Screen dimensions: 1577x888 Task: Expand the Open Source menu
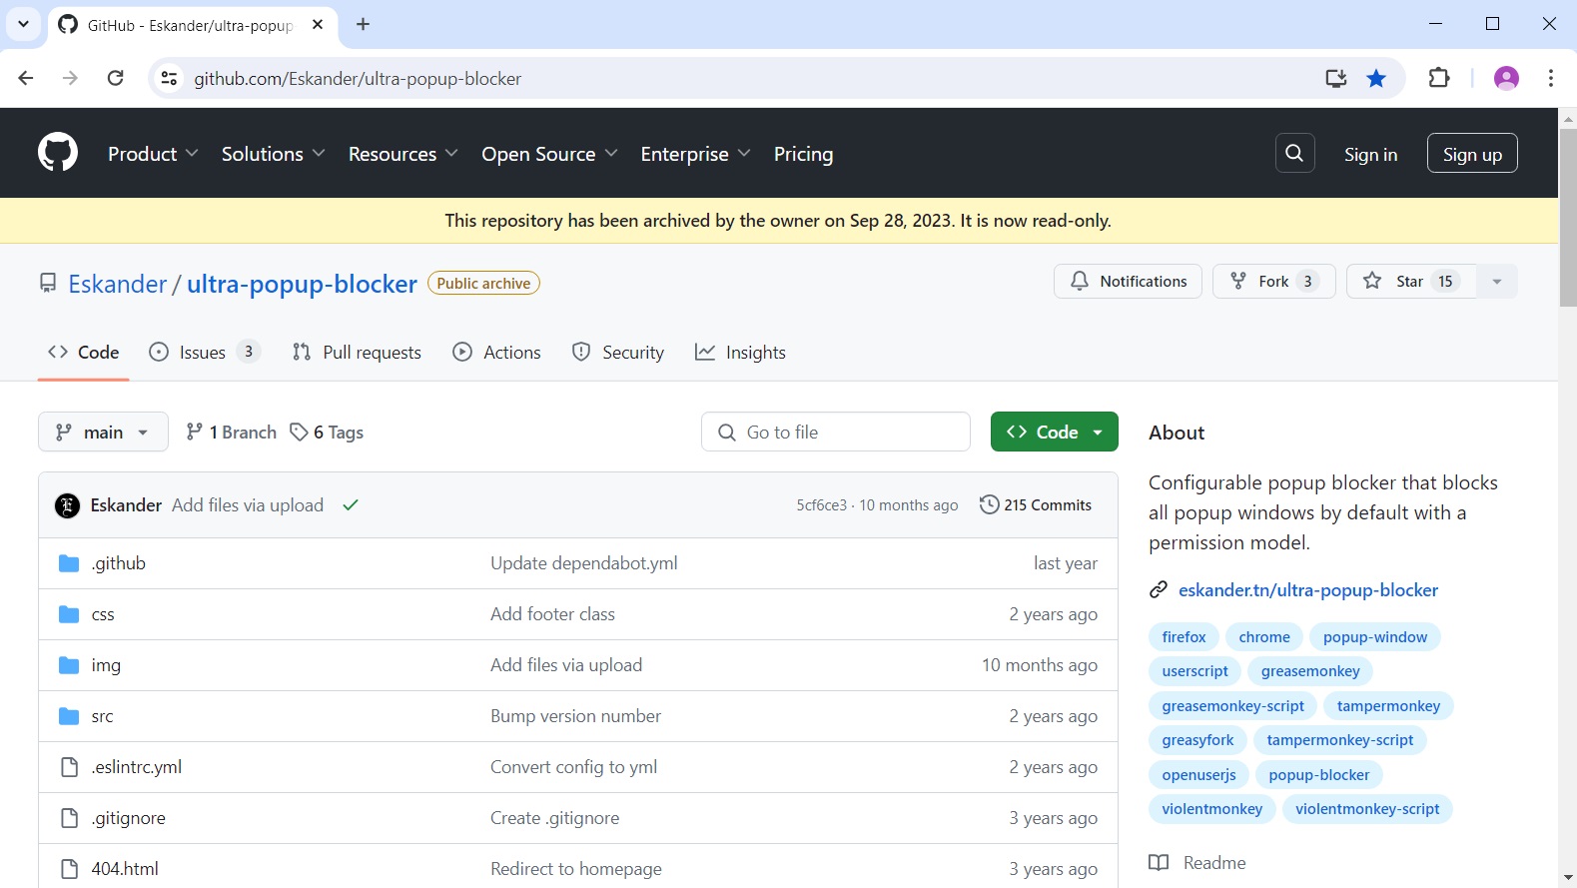(x=549, y=154)
